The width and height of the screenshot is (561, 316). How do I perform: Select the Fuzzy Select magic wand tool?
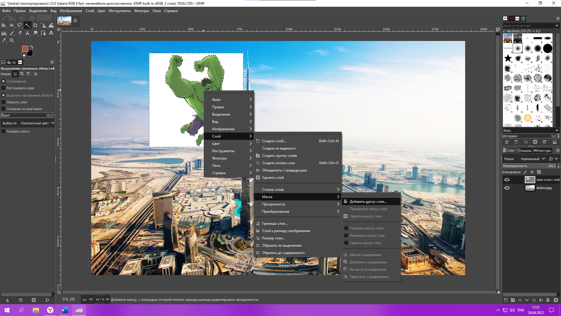pyautogui.click(x=27, y=25)
